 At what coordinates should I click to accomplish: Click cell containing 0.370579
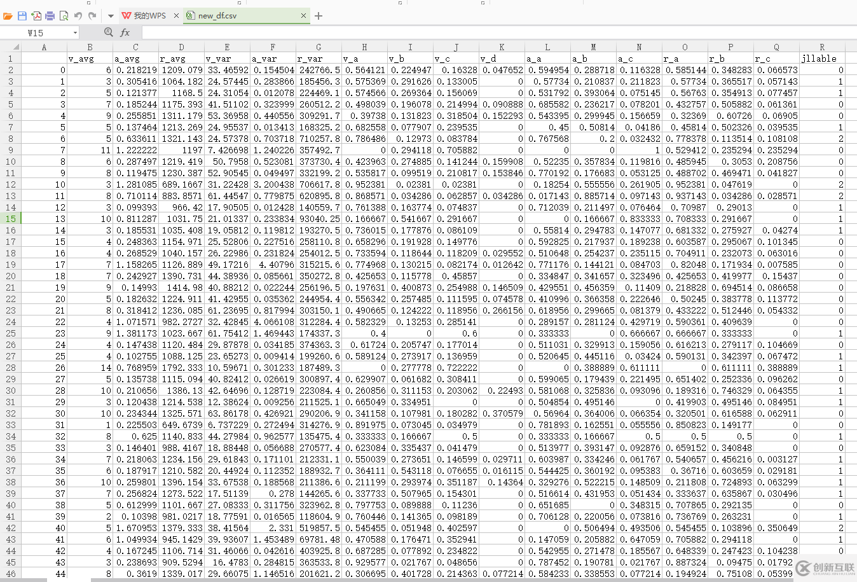click(502, 413)
